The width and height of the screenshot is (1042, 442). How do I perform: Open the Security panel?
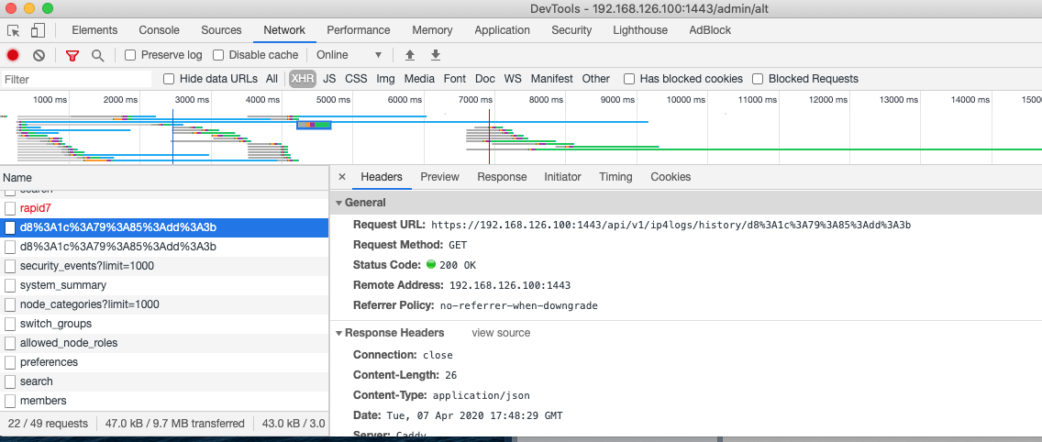(571, 30)
